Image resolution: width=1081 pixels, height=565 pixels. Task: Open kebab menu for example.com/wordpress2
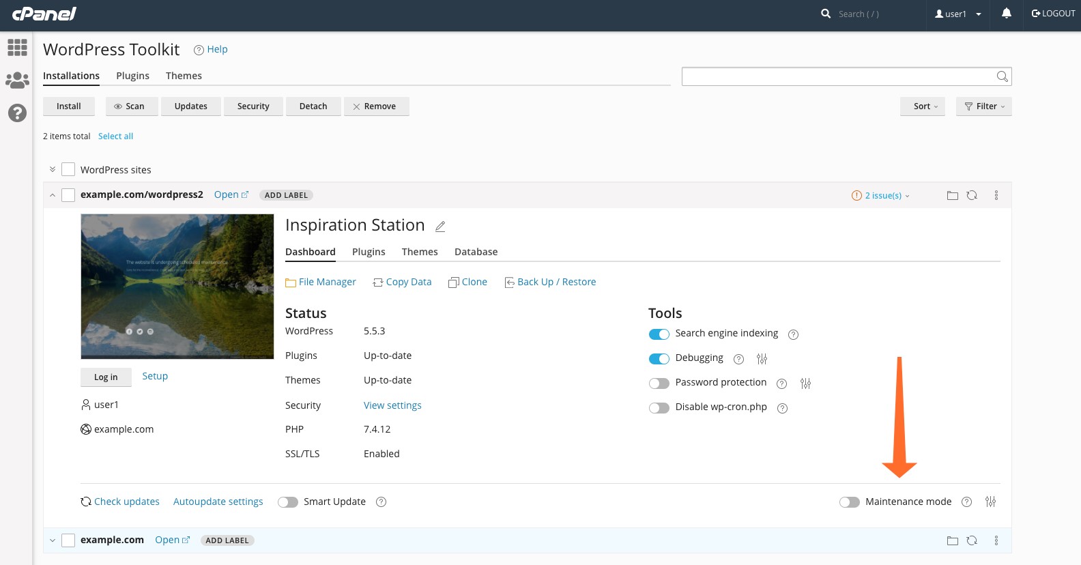pos(996,196)
